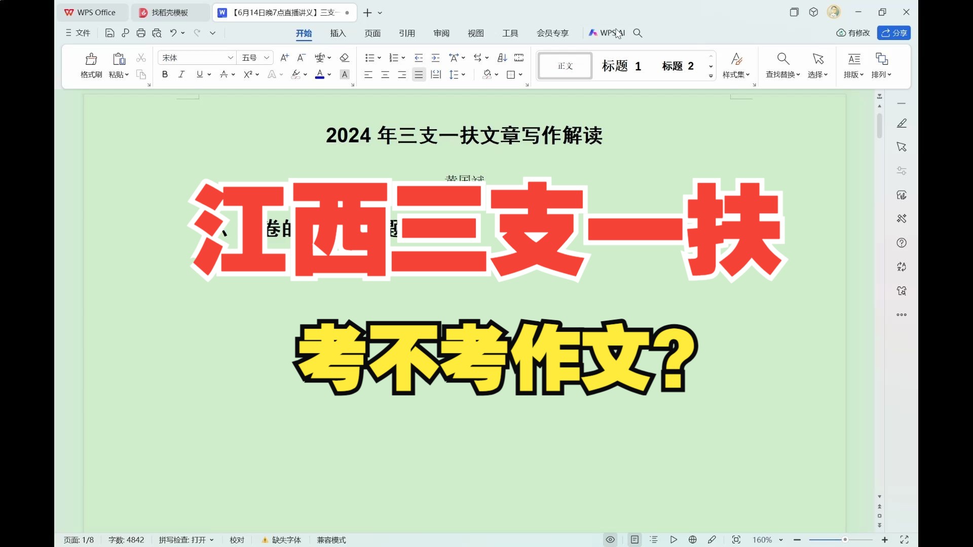Click the Share (分享) button
This screenshot has width=973, height=547.
pos(894,33)
